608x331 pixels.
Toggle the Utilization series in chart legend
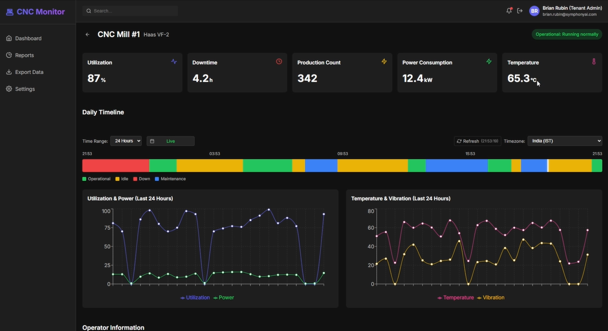[x=195, y=297]
